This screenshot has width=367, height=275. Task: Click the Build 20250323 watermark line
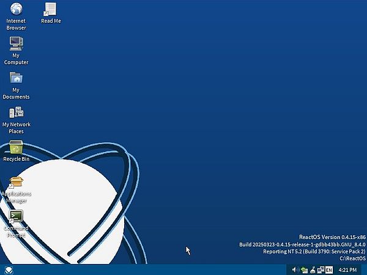[x=302, y=244]
